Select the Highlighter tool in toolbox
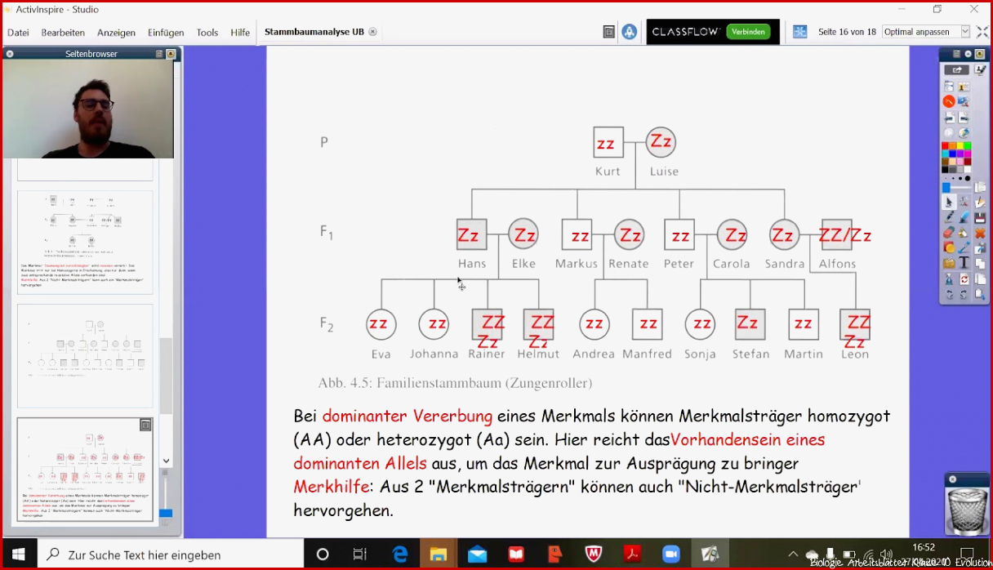Viewport: 993px width, 570px height. coord(964,216)
